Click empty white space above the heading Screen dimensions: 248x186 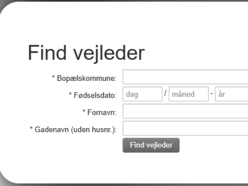pos(125,21)
